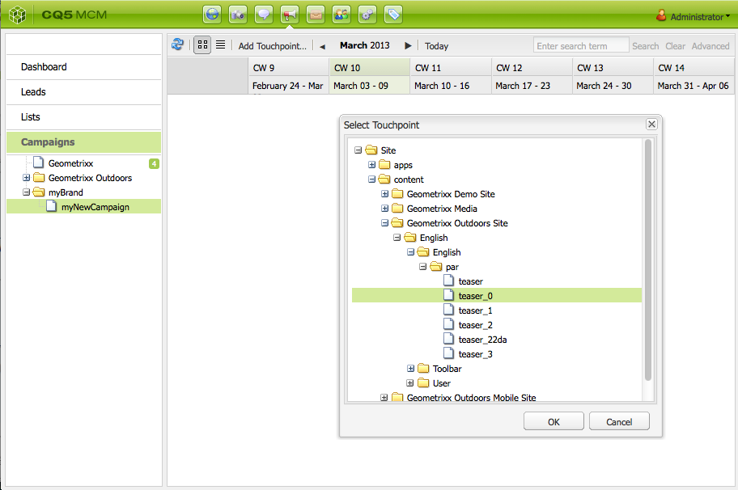Viewport: 738px width, 490px height.
Task: Open the Campaigns section
Action: tap(84, 142)
